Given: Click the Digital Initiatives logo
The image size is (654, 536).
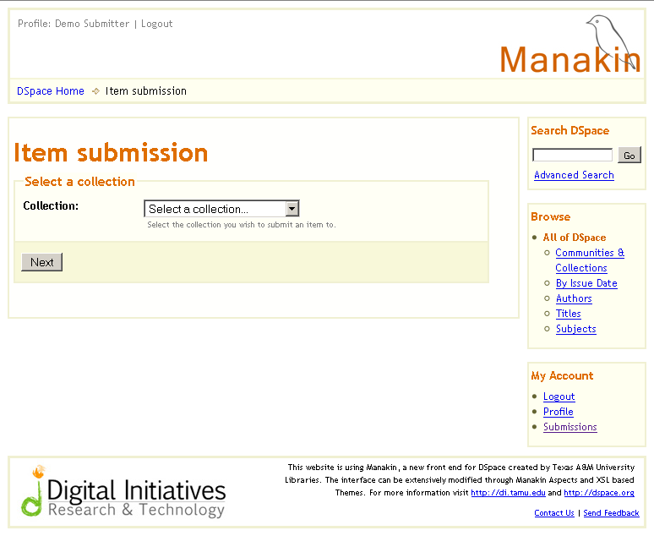Looking at the screenshot, I should coord(124,492).
